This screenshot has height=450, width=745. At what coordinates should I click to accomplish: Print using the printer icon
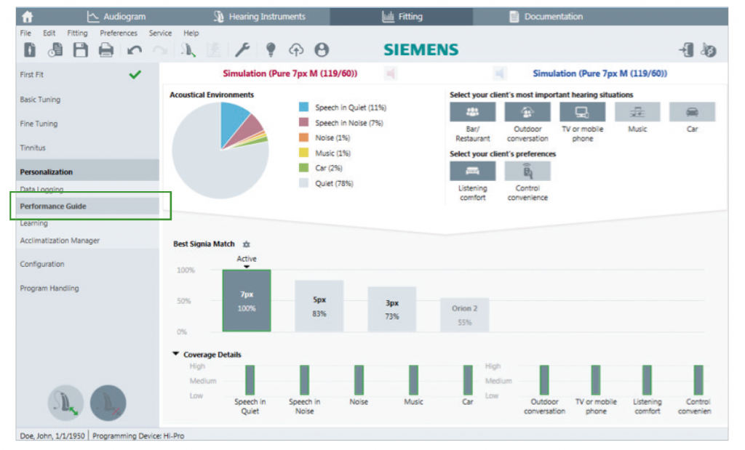tap(106, 49)
